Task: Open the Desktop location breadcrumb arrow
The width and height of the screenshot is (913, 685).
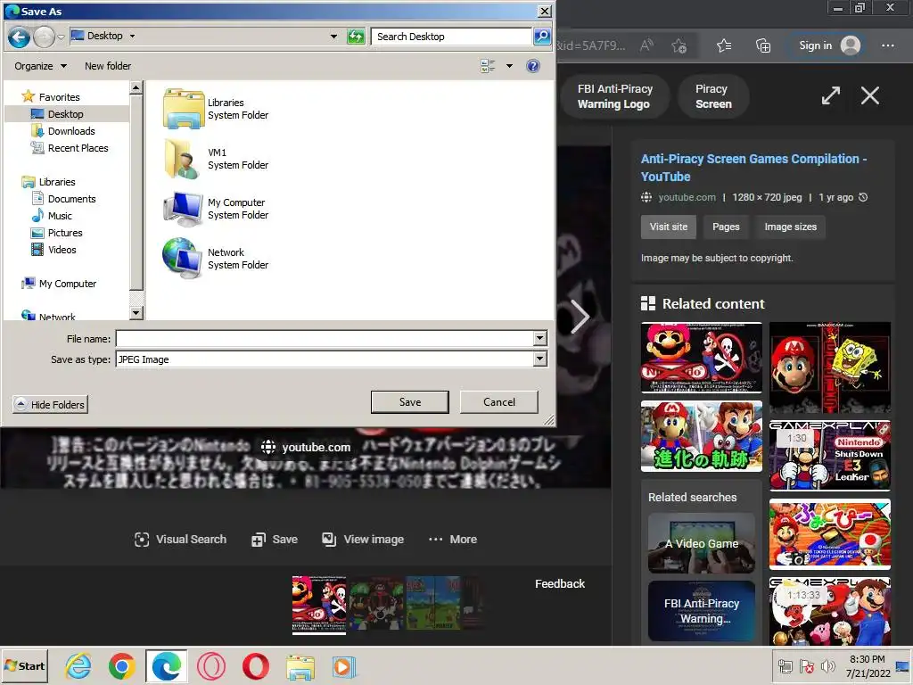Action: [132, 36]
